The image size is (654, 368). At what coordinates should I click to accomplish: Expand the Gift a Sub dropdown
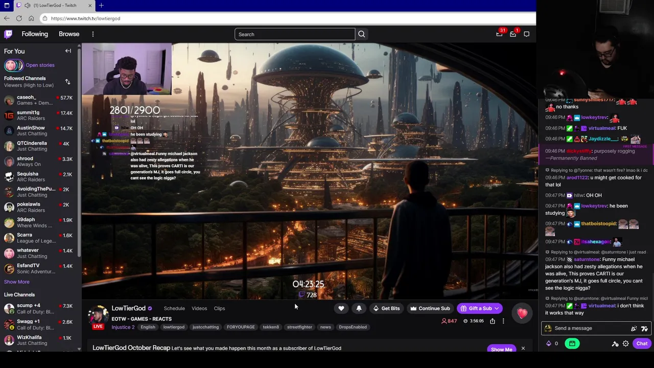(x=496, y=308)
